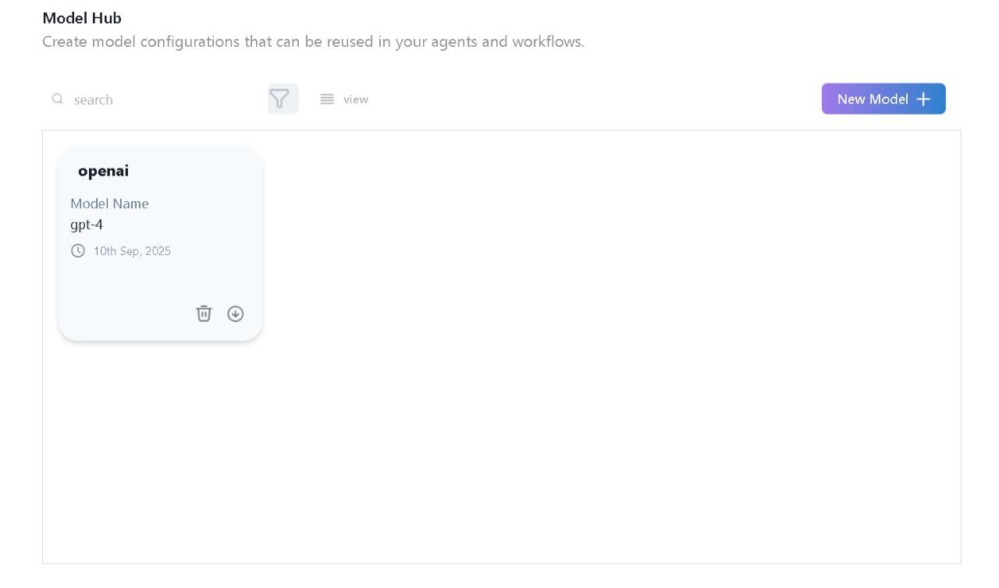Click empty toolbar space left of New Model
Viewport: 999px width, 588px height.
(x=593, y=99)
